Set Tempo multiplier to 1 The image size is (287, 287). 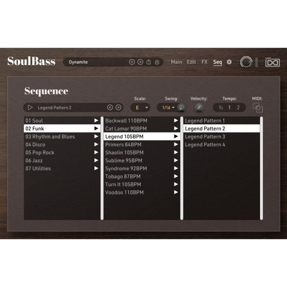click(x=229, y=108)
